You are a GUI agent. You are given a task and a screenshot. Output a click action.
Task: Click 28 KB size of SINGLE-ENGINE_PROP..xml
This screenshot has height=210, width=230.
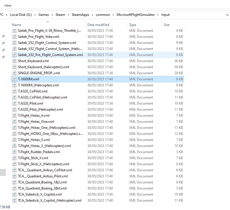(x=179, y=73)
